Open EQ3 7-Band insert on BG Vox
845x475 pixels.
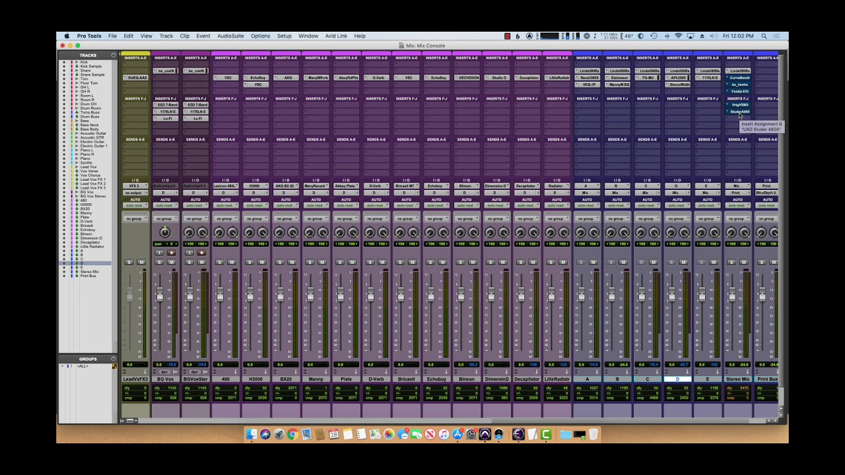(x=166, y=105)
